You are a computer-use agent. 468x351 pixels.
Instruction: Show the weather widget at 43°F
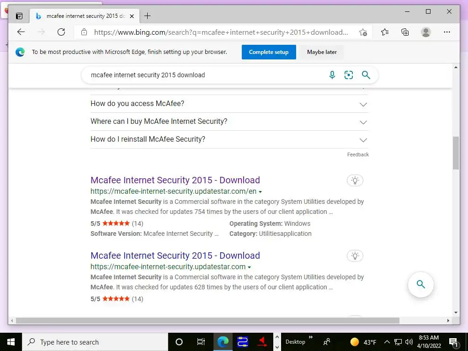(x=363, y=342)
